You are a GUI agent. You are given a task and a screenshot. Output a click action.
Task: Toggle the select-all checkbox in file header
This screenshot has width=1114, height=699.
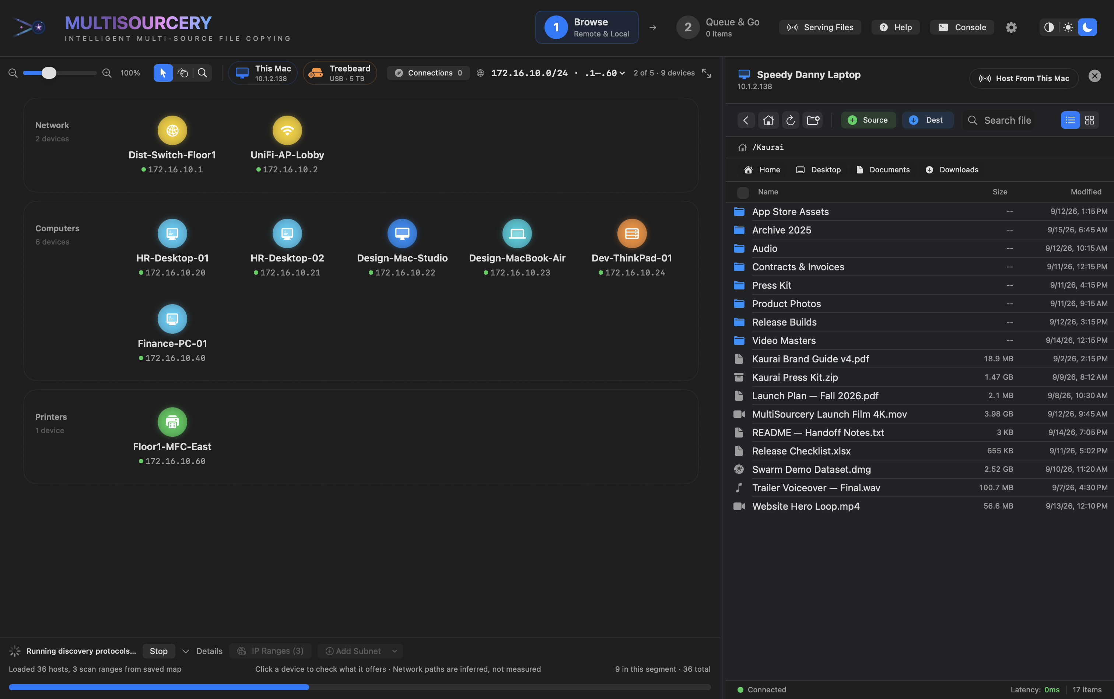pos(743,192)
